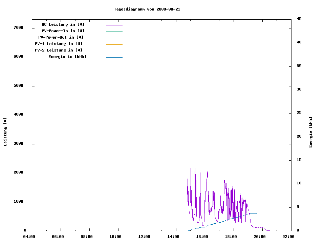Screen dimensions: 325x244
Task: Select the 'AC Leistung in [W]' legend label
Action: pos(63,24)
